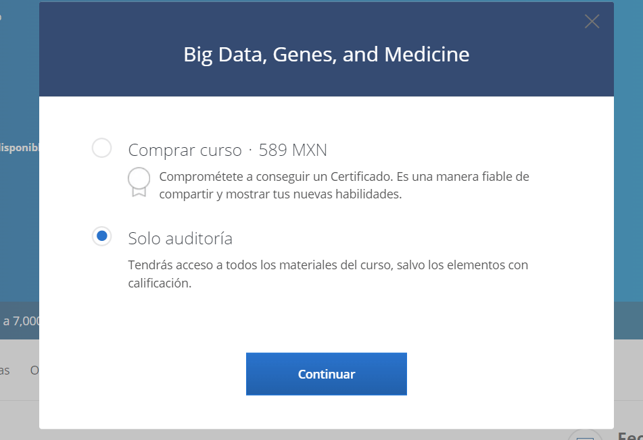
Task: Select the Solo auditoría radio button
Action: (101, 236)
